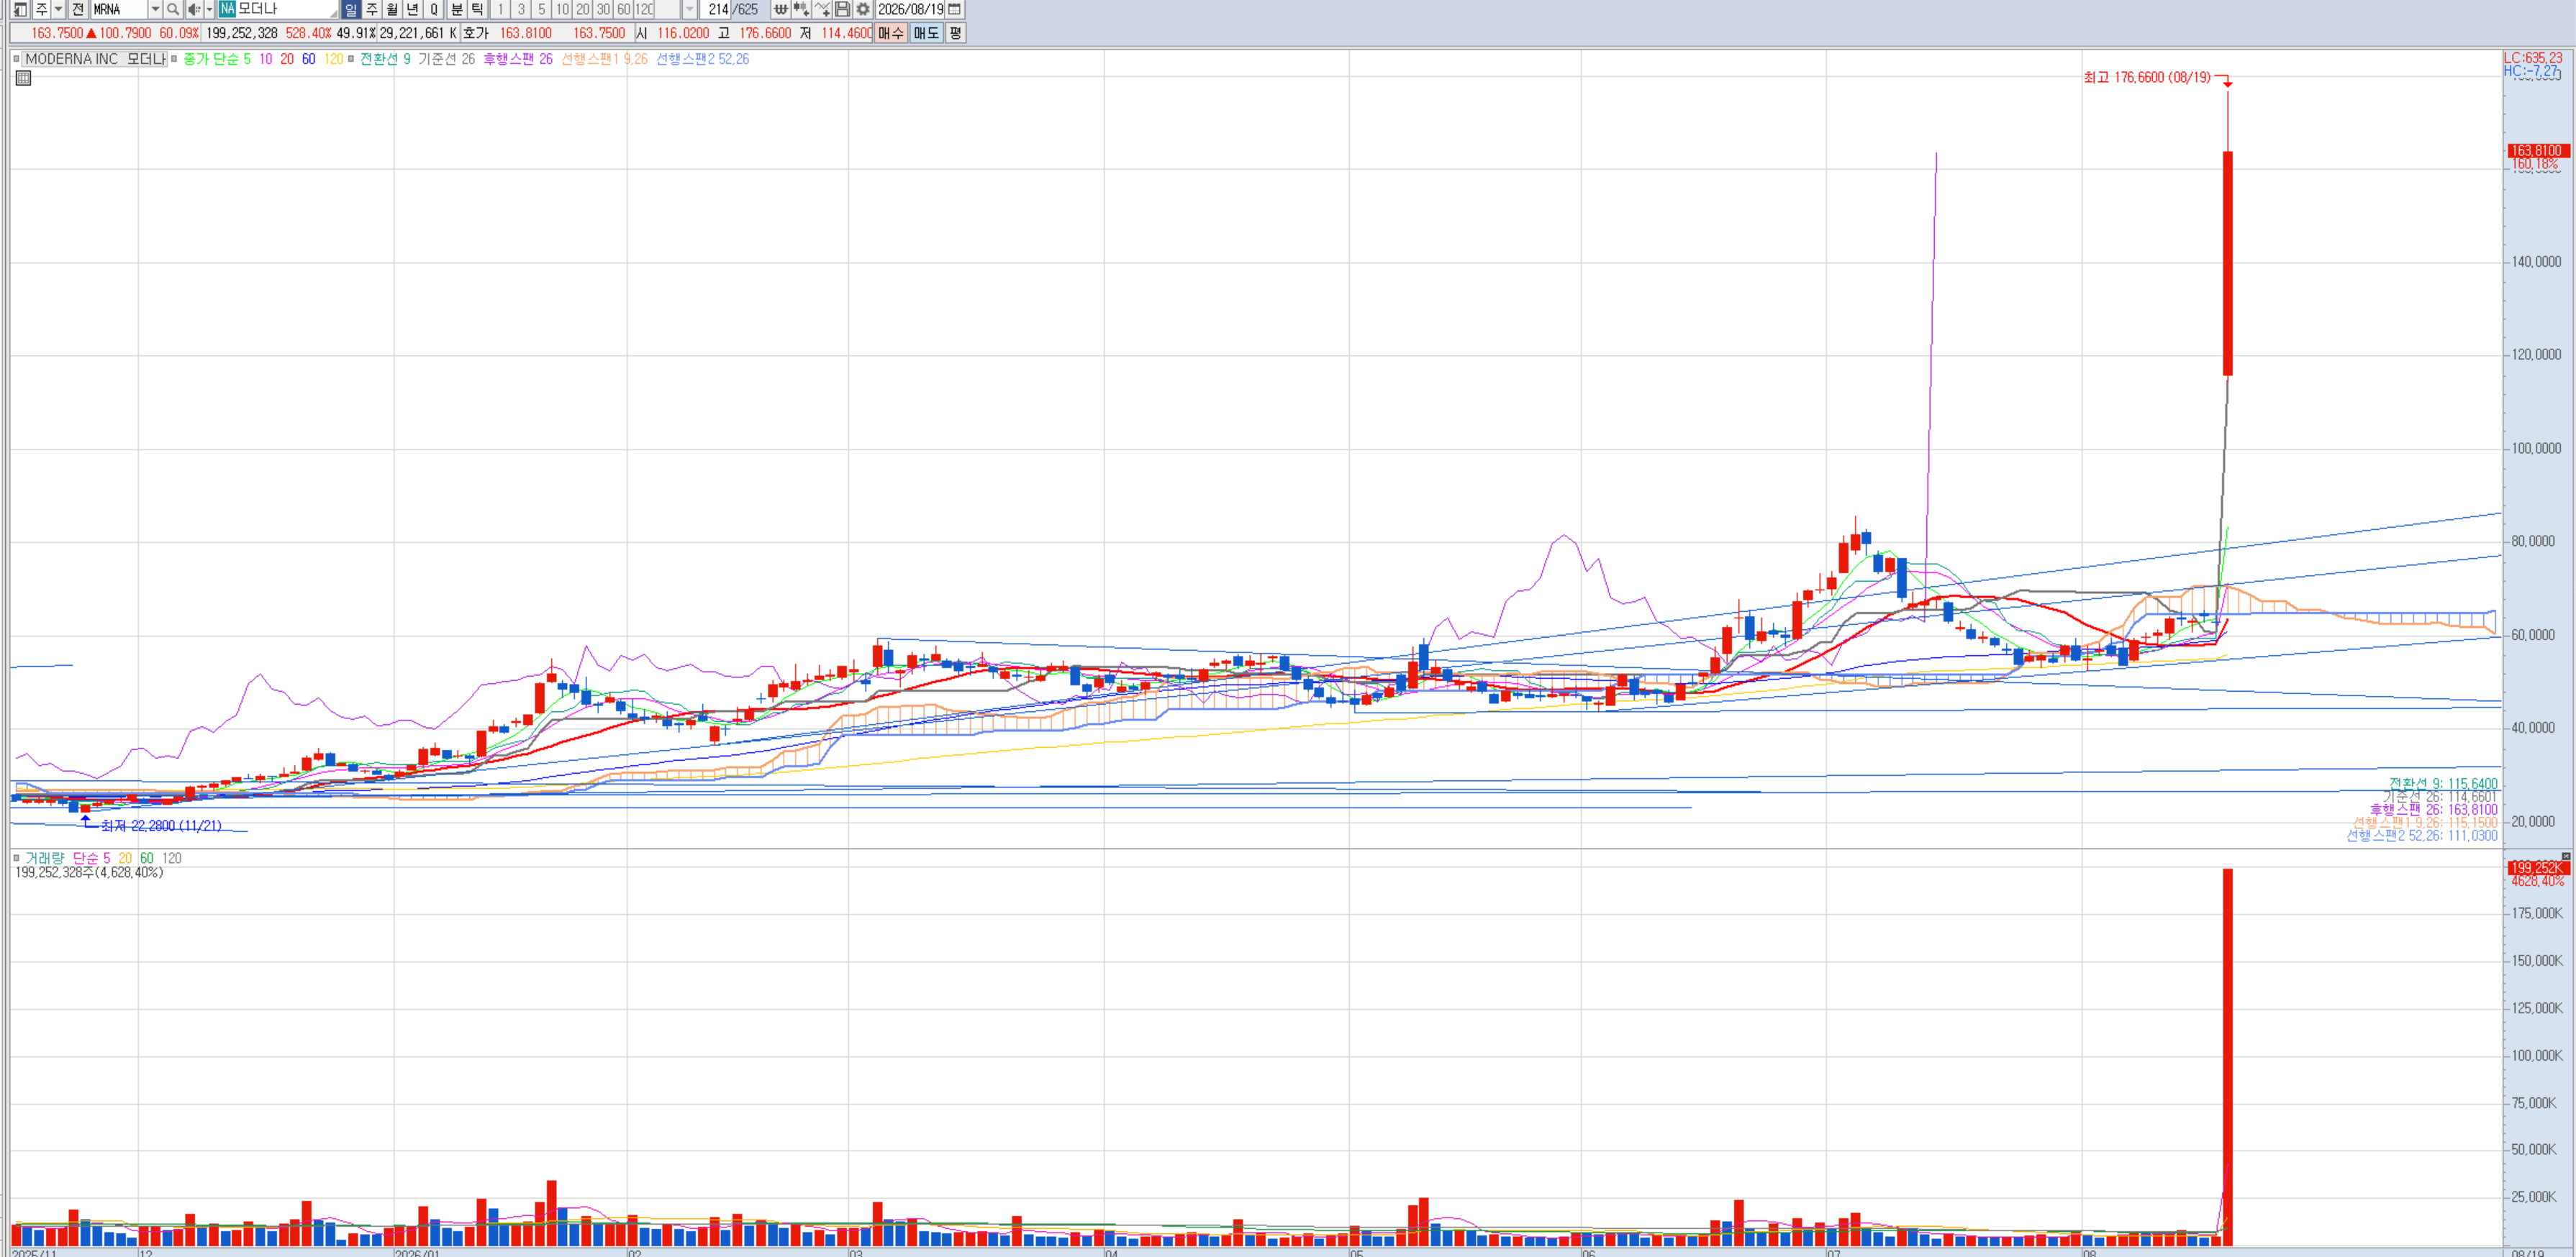The width and height of the screenshot is (2576, 1257).
Task: Click the yellow 120 moving average label
Action: [333, 59]
